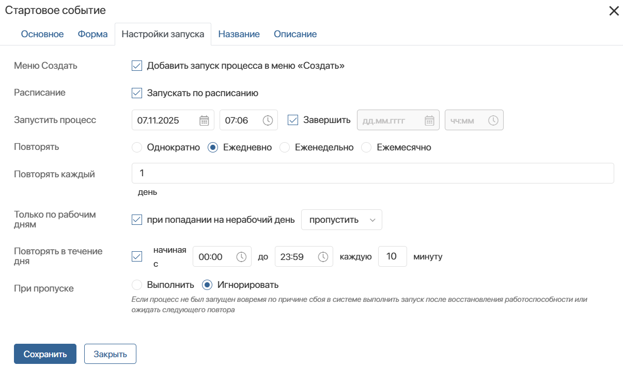Image resolution: width=623 pixels, height=367 pixels.
Task: Open the пропустить dropdown
Action: 341,220
